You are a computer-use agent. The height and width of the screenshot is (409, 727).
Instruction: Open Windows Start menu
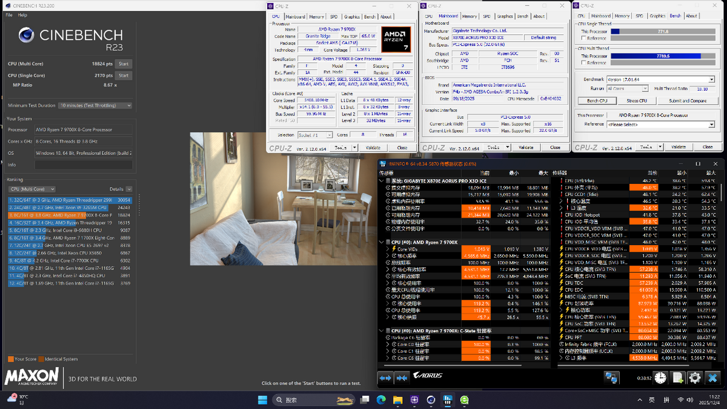tap(263, 399)
